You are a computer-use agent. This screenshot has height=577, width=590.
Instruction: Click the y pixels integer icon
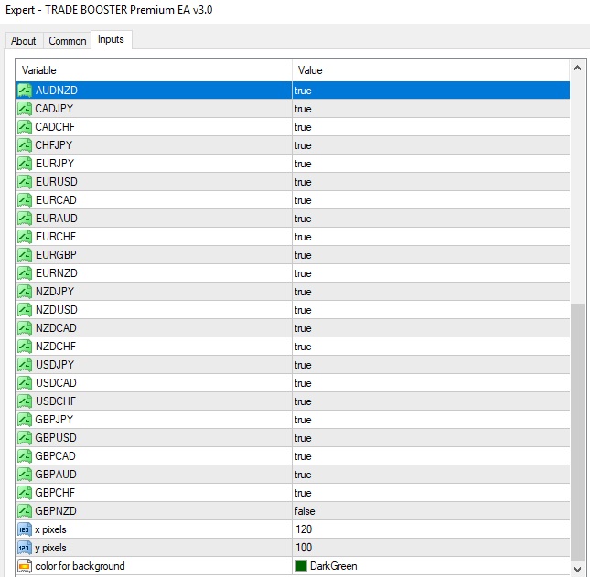(25, 548)
